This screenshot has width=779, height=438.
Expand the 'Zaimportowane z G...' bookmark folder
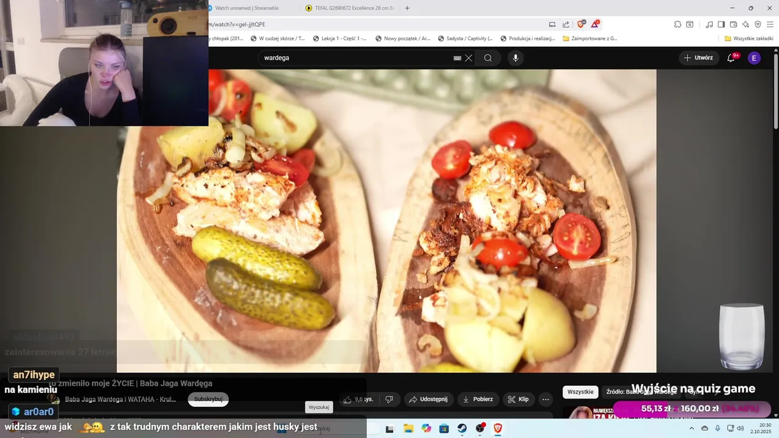(x=590, y=38)
